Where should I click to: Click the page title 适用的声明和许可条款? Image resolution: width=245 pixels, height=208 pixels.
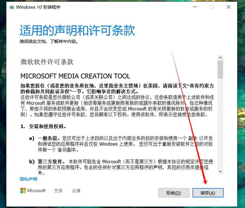click(x=77, y=30)
